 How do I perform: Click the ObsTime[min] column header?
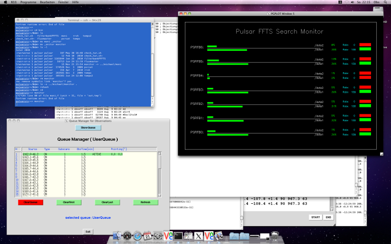coord(85,149)
